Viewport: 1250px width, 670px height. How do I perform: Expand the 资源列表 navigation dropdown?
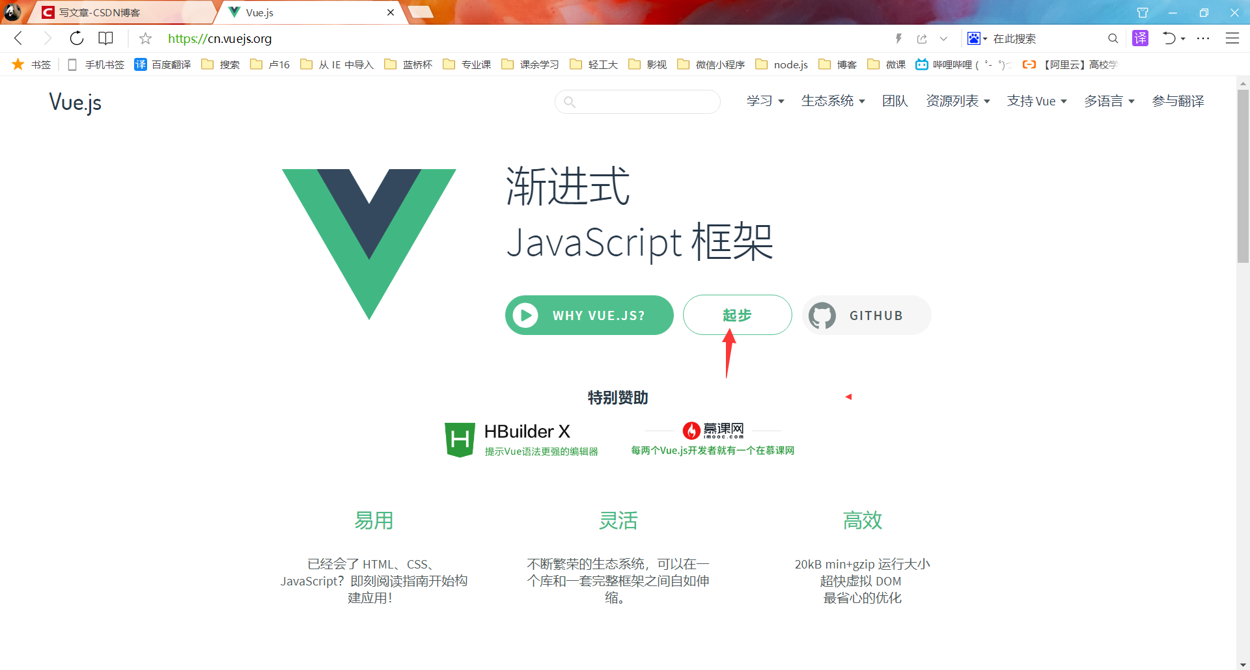point(958,101)
